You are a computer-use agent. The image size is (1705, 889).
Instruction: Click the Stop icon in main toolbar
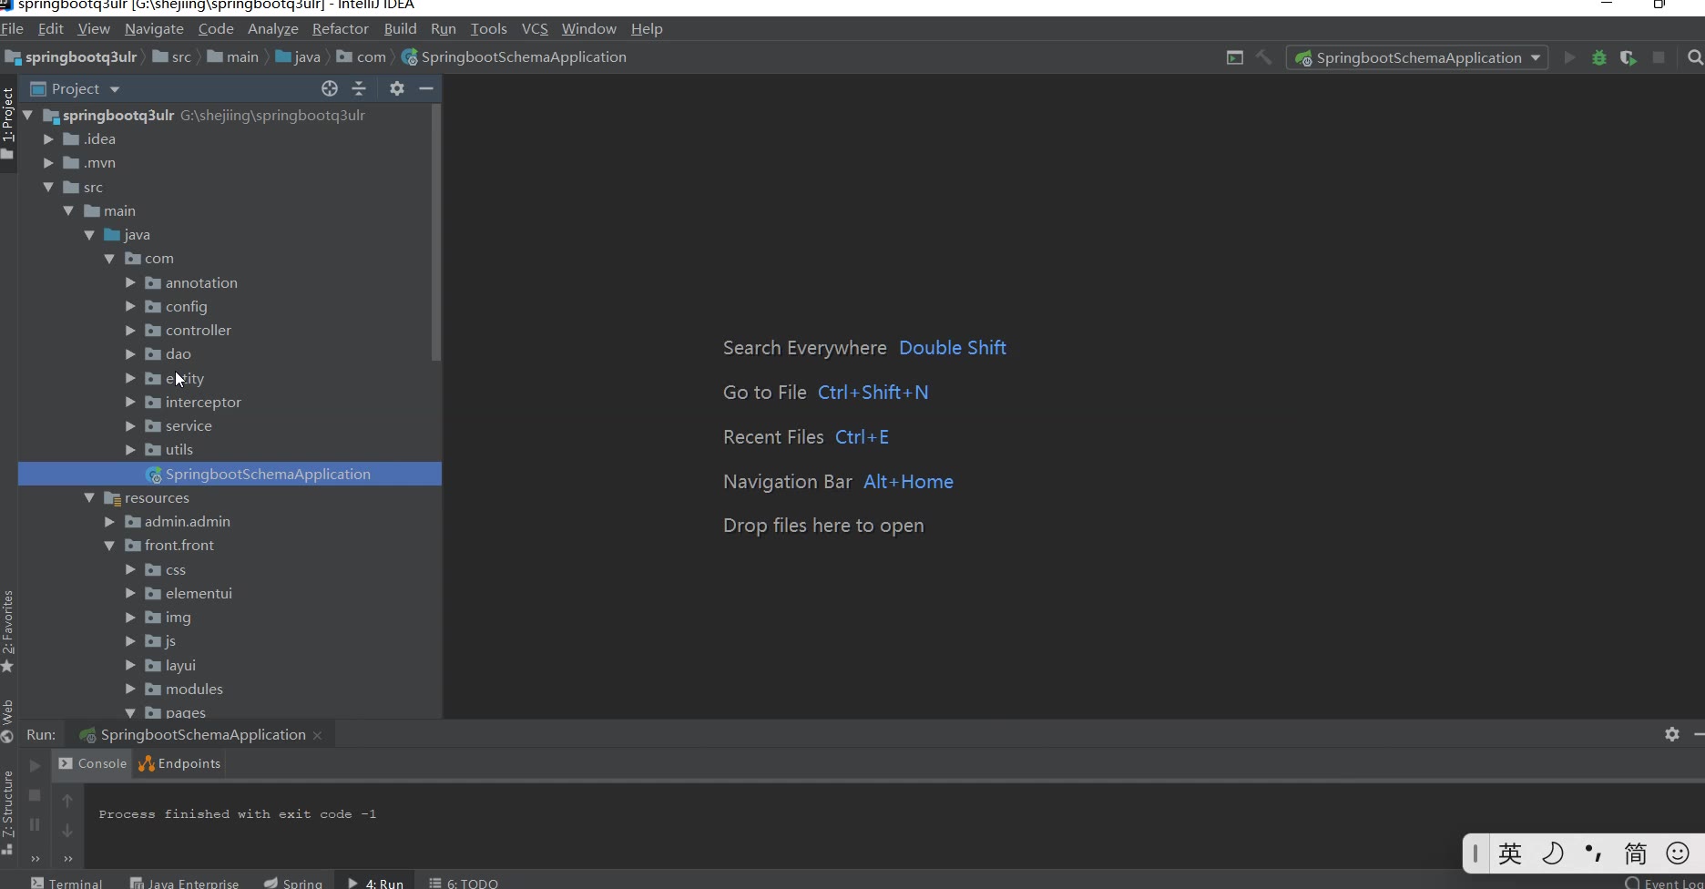[1659, 57]
